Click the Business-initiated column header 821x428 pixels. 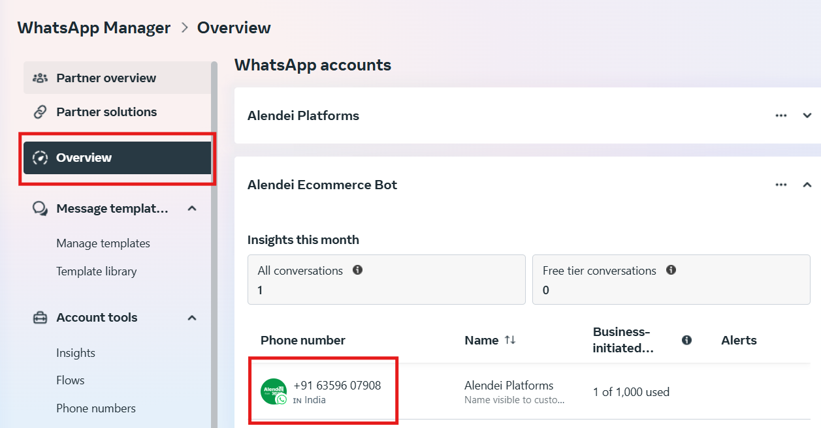coord(624,340)
